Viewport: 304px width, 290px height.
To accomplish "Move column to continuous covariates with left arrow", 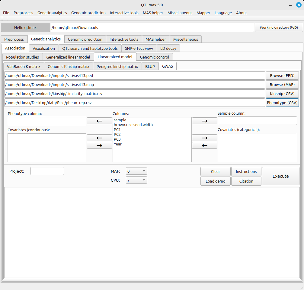I will (x=99, y=138).
